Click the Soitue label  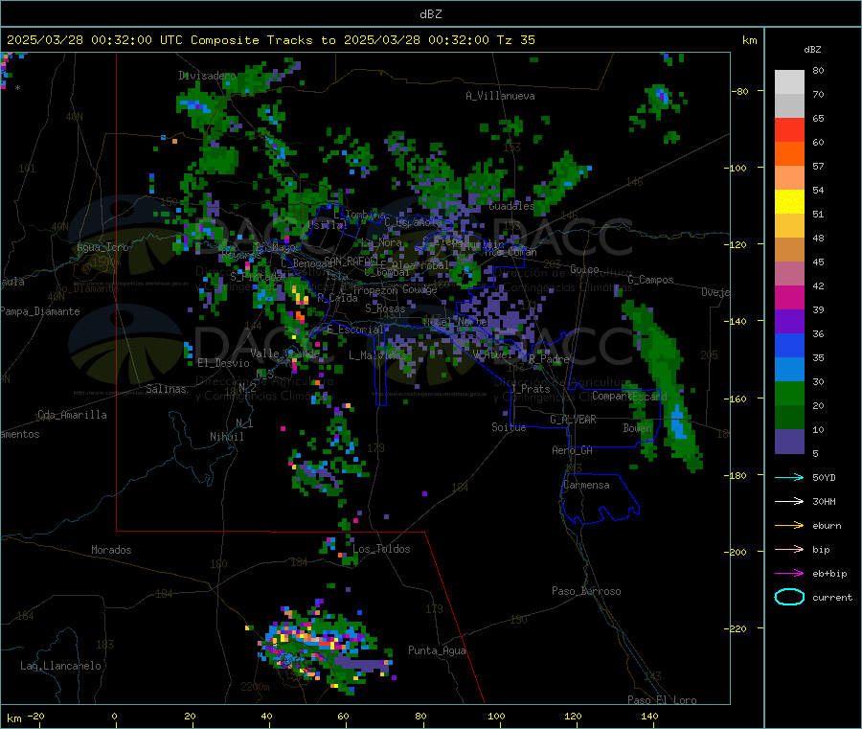[x=509, y=427]
